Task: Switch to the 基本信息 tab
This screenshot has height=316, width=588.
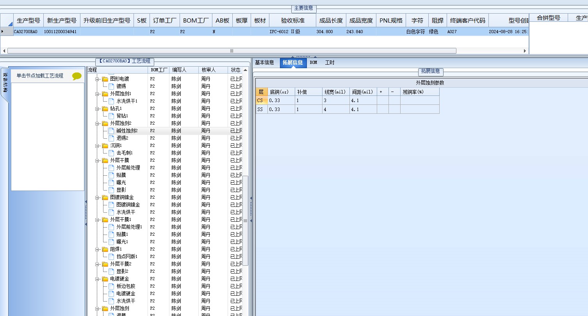Action: pyautogui.click(x=264, y=63)
